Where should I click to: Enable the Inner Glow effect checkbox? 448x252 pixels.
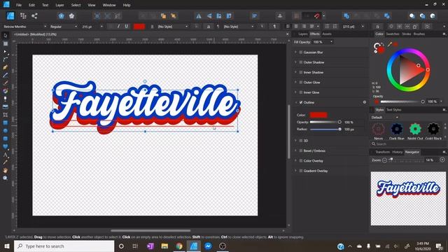click(x=300, y=92)
